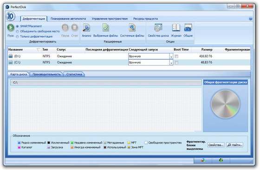Click the Исключенный black color swatch
Image resolution: width=260 pixels, height=170 pixels.
49,143
